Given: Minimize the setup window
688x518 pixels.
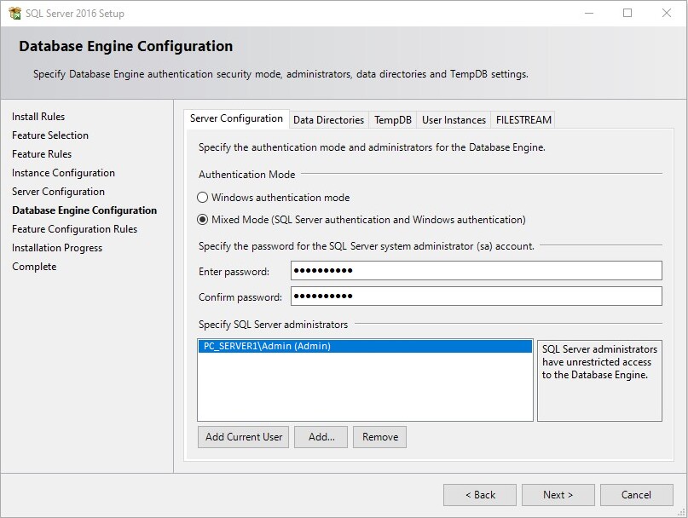Looking at the screenshot, I should pyautogui.click(x=588, y=13).
